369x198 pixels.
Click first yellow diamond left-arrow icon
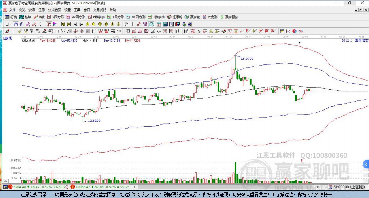pos(87,24)
